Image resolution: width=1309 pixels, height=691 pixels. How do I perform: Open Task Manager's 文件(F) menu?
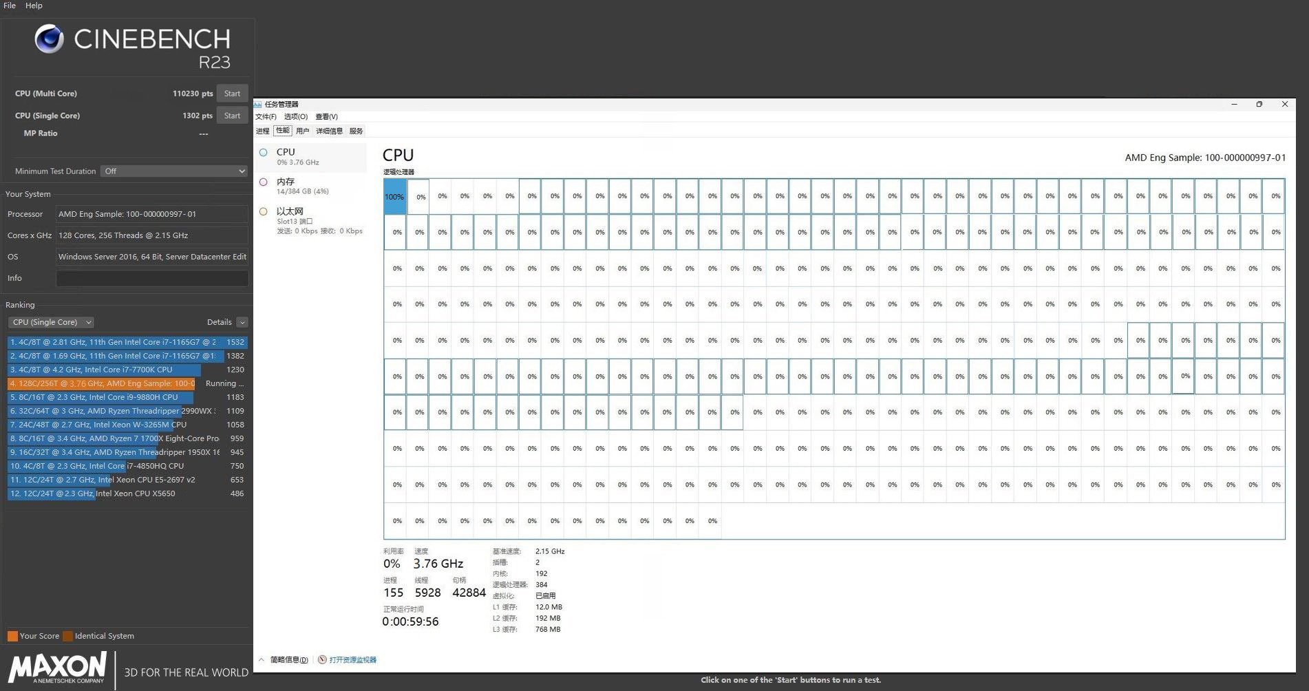[x=266, y=117]
